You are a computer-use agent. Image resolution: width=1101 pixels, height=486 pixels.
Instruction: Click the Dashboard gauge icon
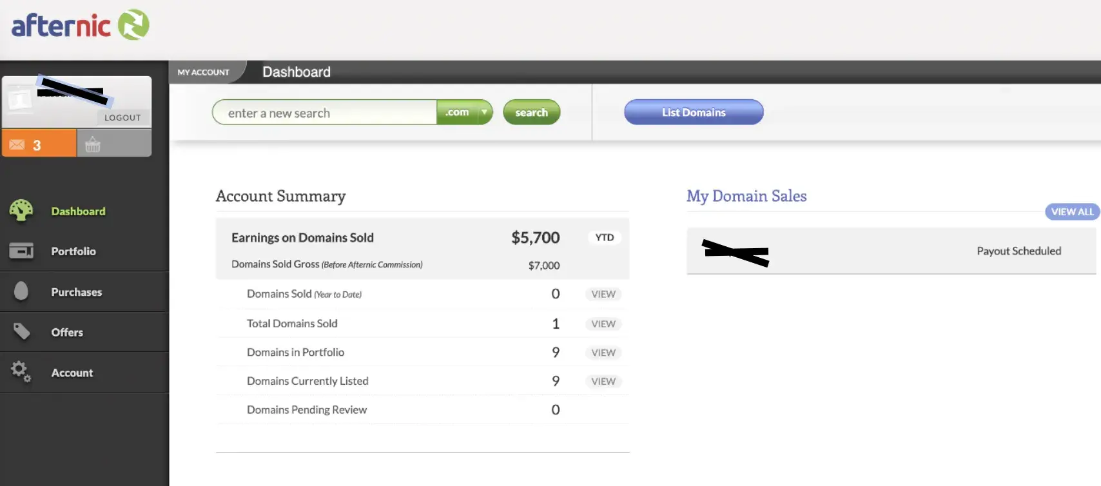tap(21, 211)
